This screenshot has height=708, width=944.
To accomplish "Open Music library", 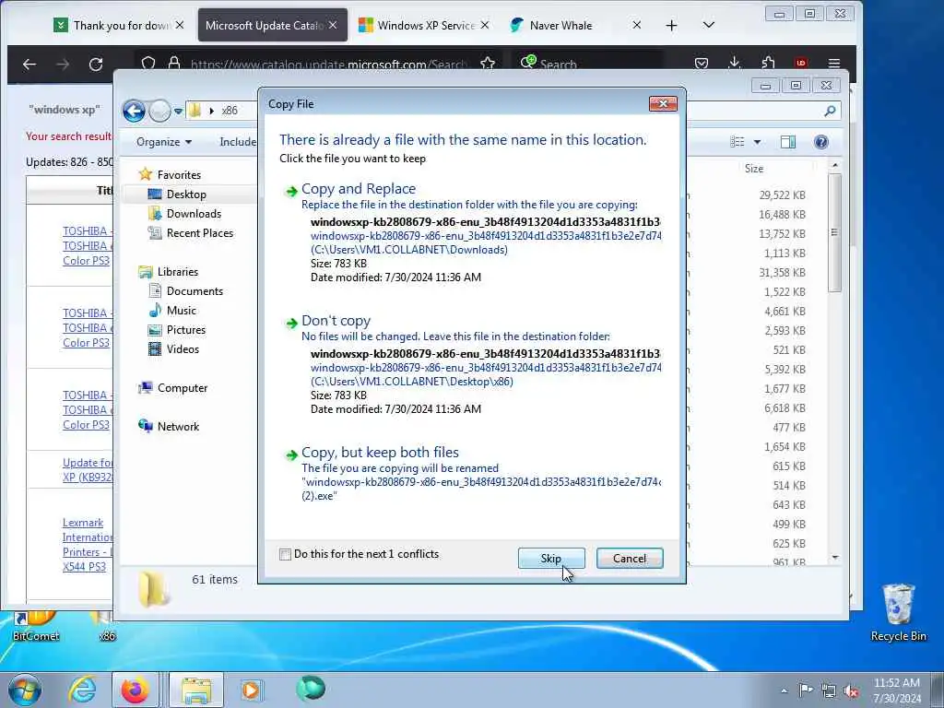I will (x=181, y=311).
